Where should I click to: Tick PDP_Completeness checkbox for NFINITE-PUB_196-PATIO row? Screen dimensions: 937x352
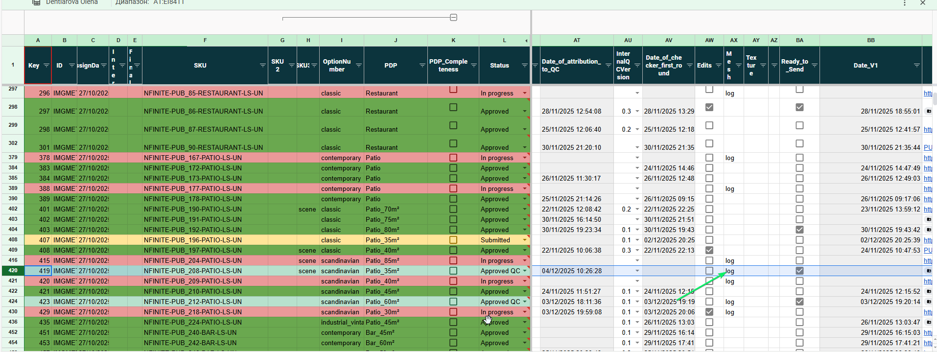453,240
